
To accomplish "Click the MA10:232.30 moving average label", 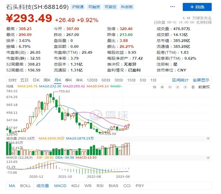I will pyautogui.click(x=50, y=86).
